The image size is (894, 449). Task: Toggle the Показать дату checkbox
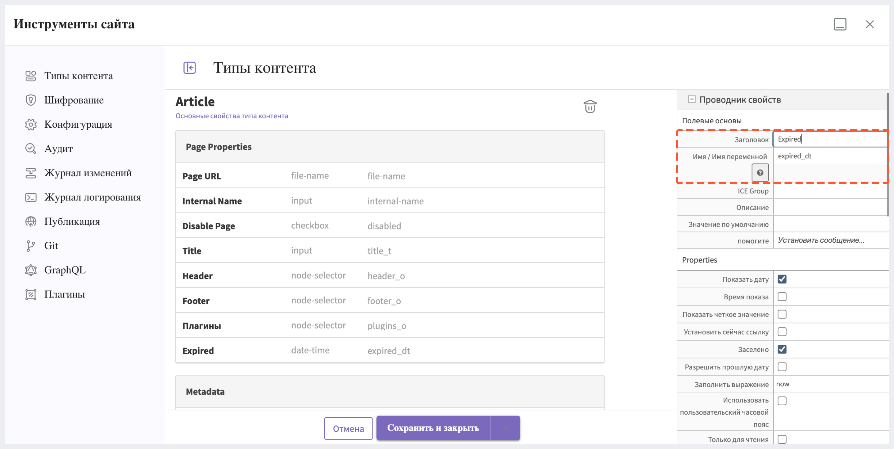tap(782, 279)
